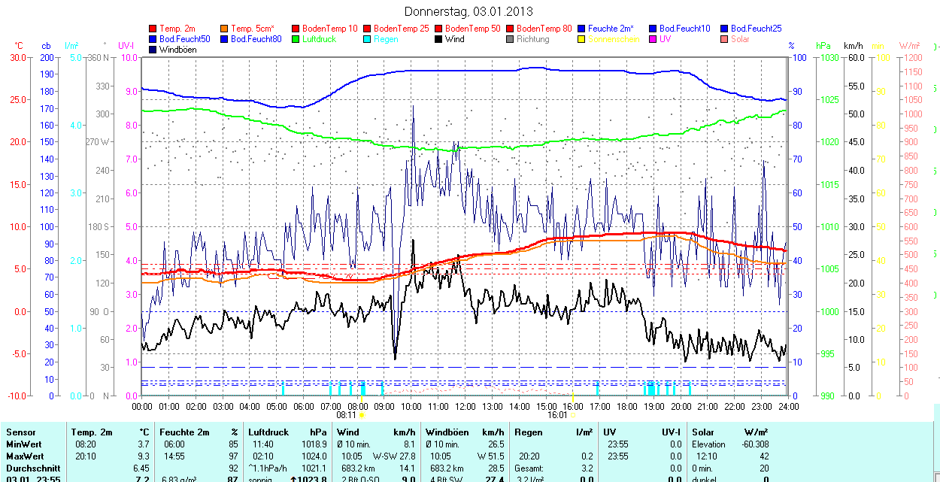Click the BodenTemp 10 legend label
940x482 pixels.
coord(330,29)
